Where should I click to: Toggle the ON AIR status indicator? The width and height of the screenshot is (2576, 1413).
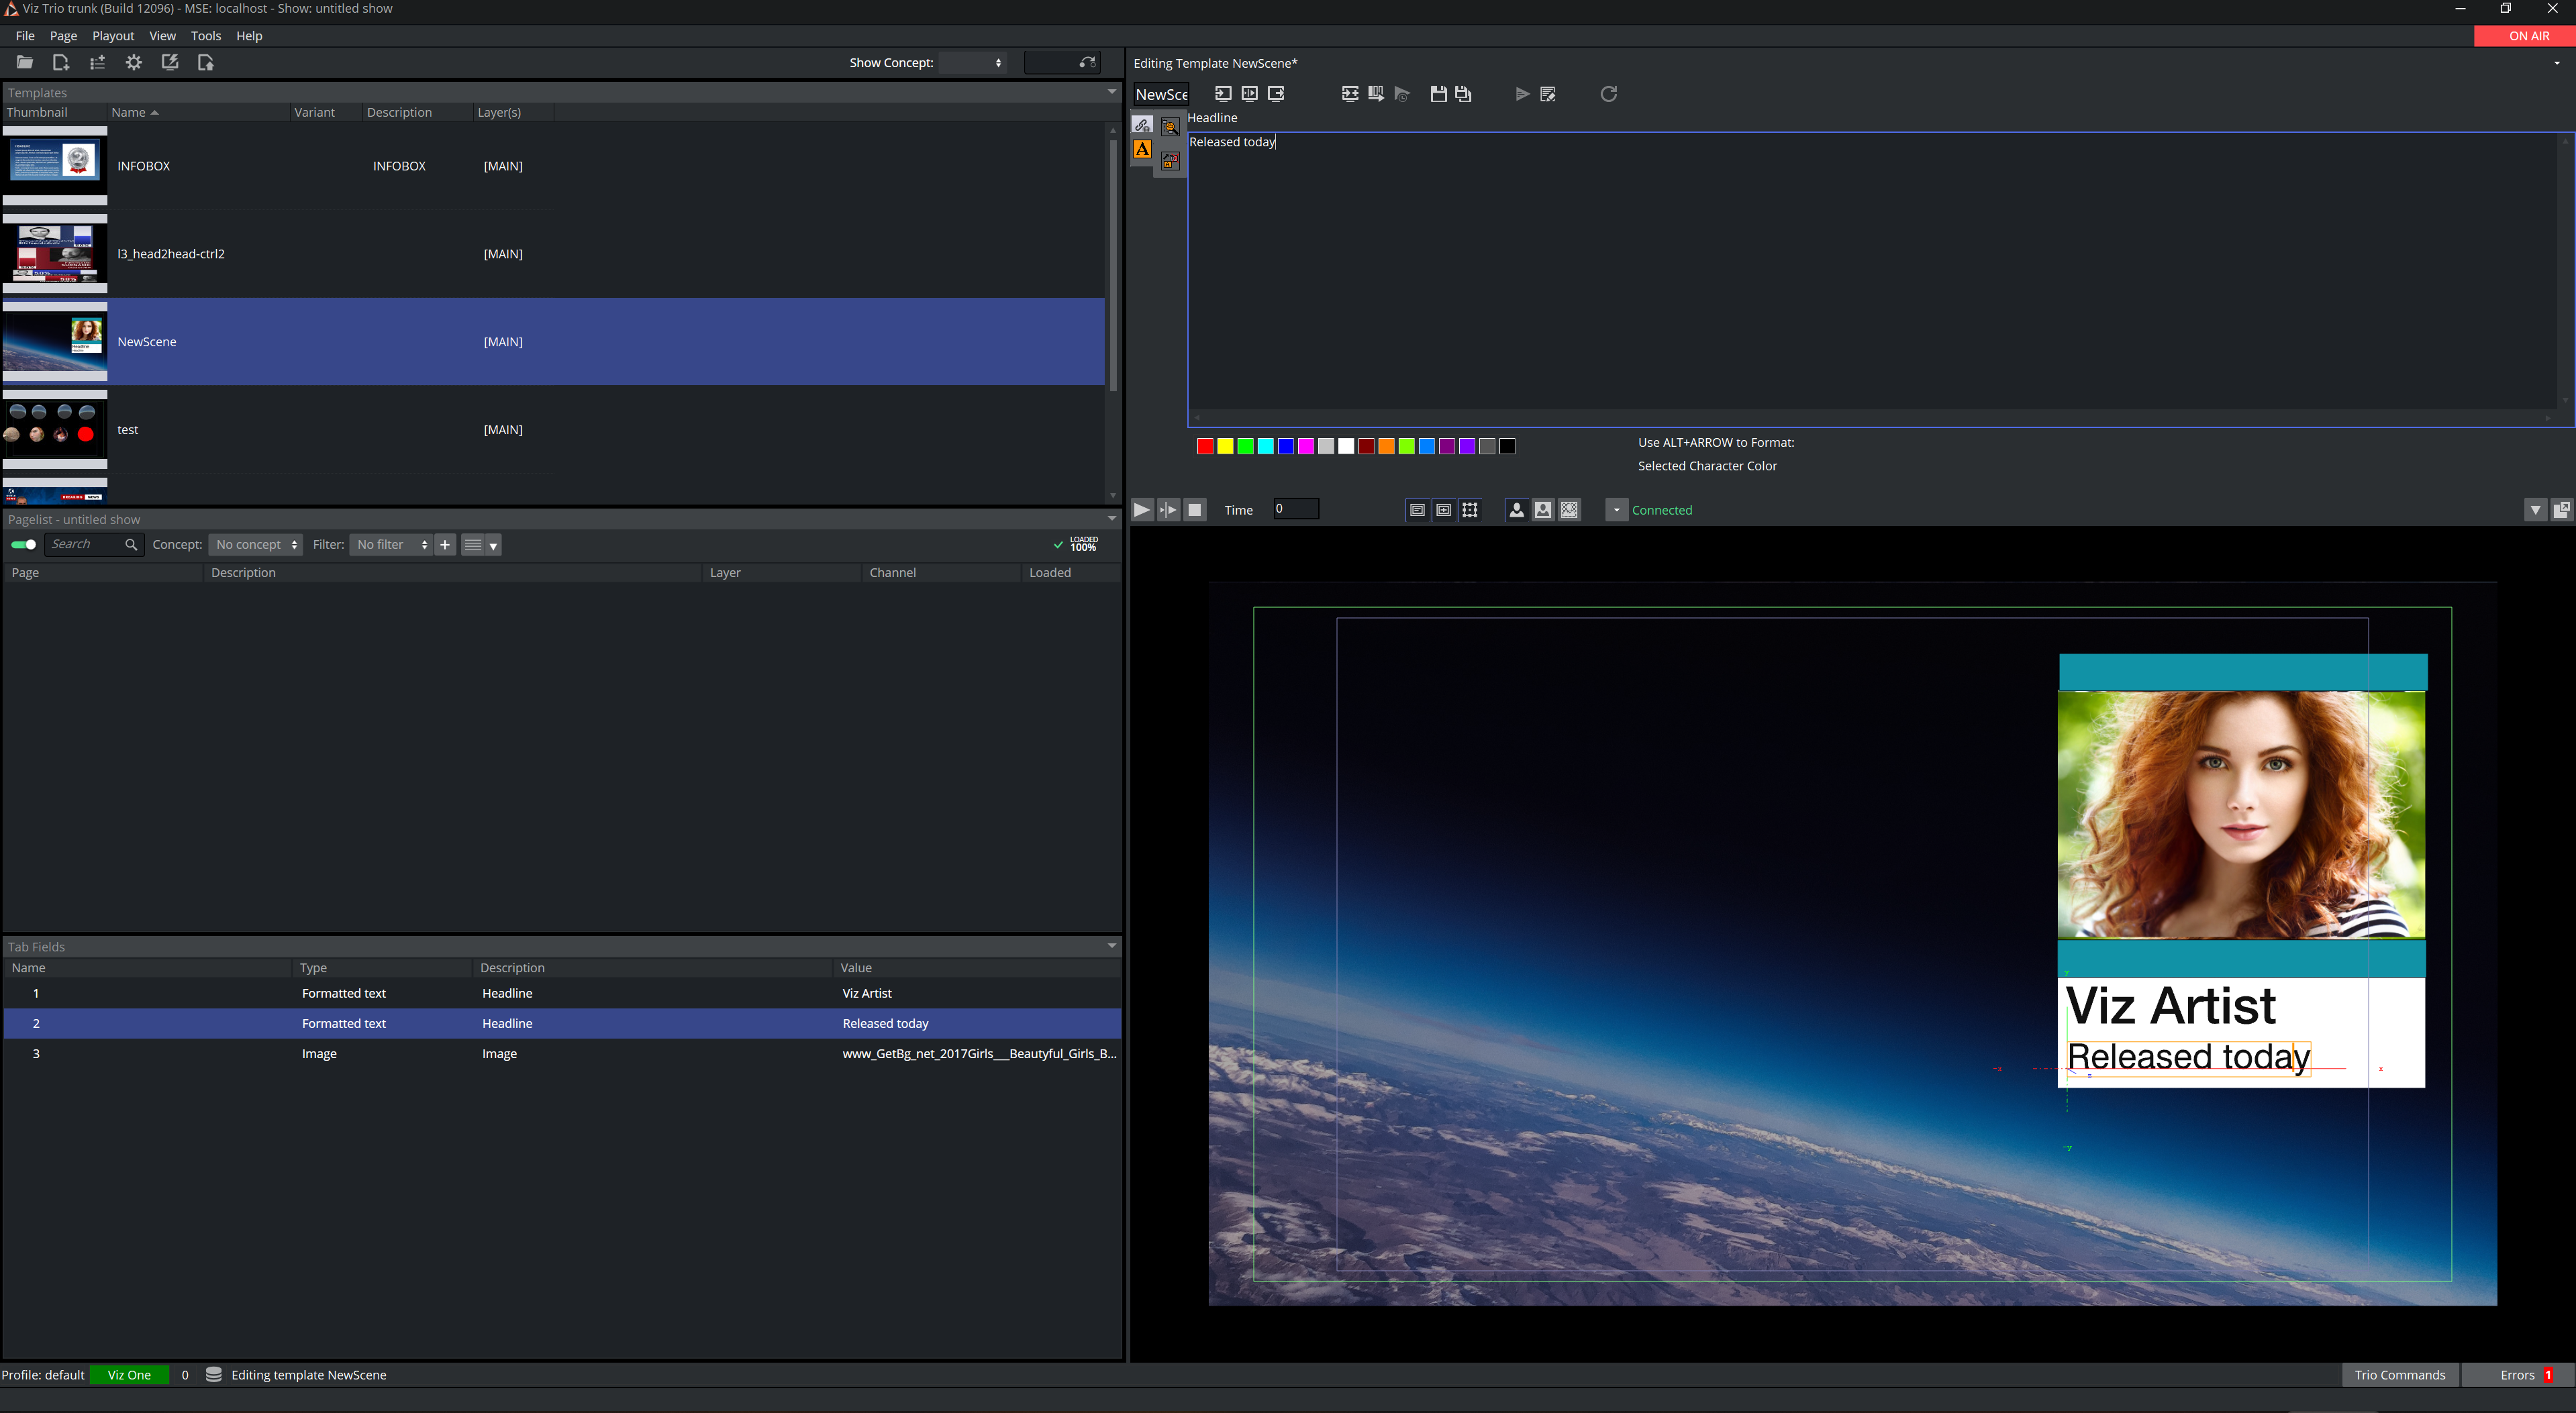(x=2524, y=35)
